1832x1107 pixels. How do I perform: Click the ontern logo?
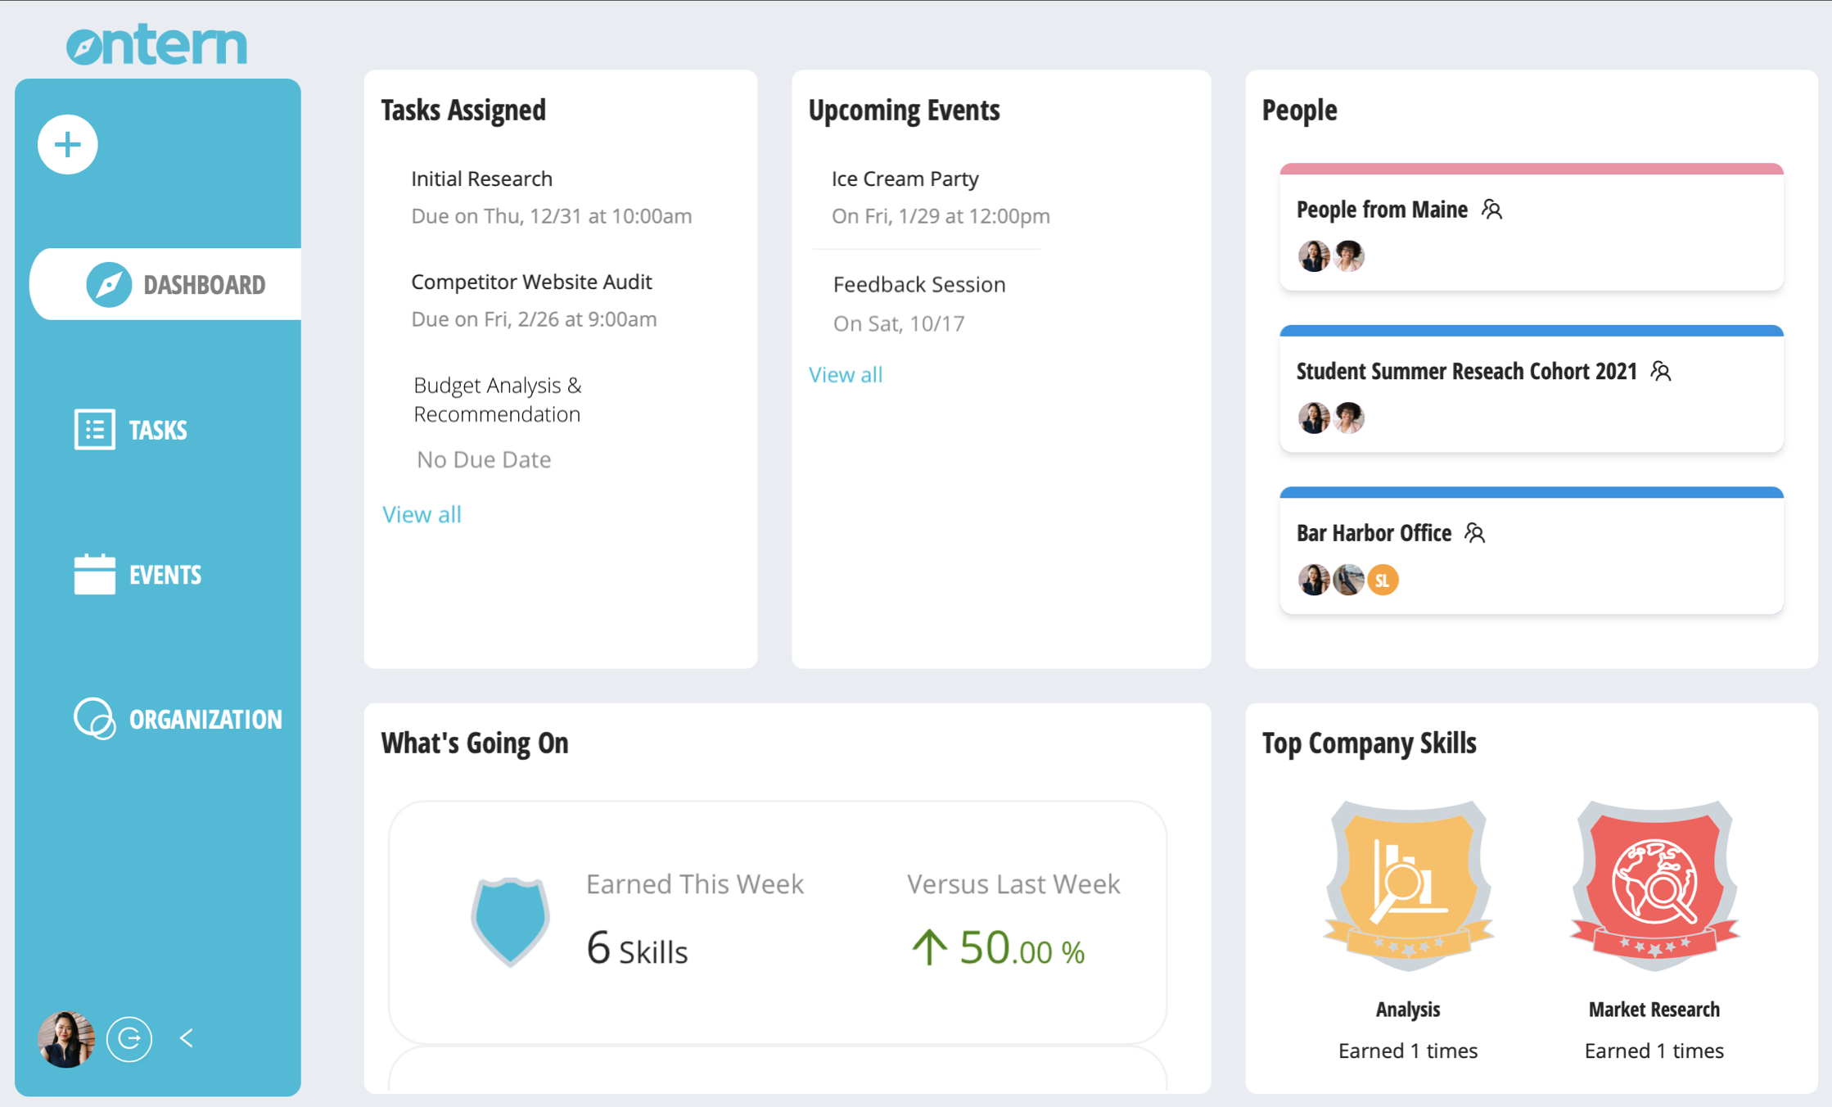[156, 44]
